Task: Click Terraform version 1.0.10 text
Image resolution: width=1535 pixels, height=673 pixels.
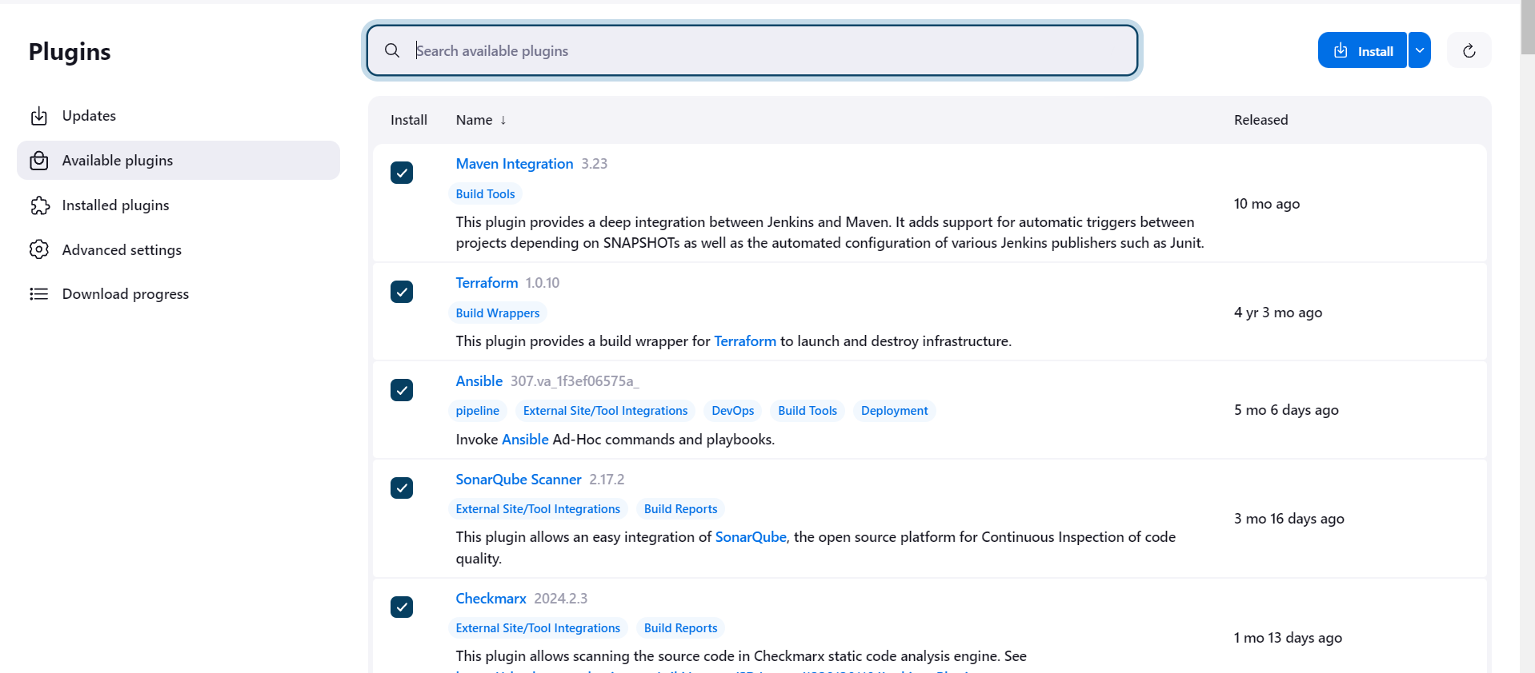Action: (x=543, y=283)
